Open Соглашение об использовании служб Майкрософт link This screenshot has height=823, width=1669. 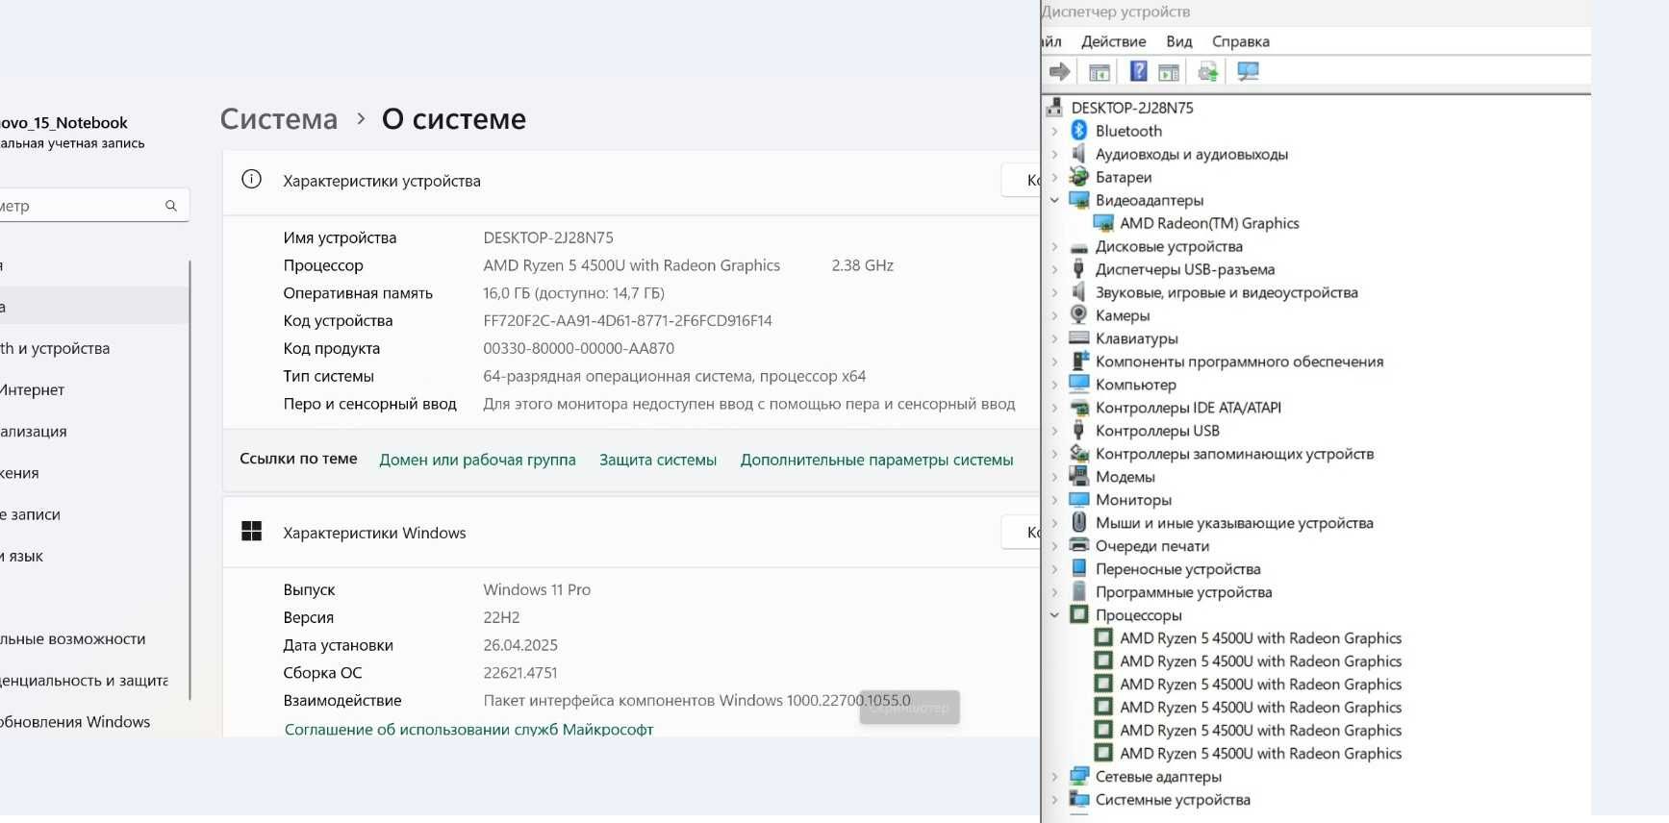tap(468, 729)
